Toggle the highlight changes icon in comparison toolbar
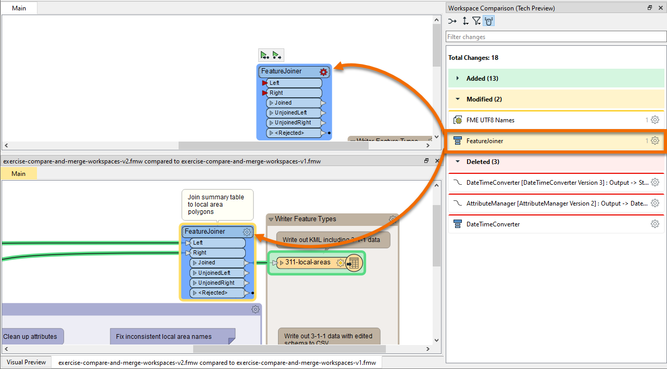The height and width of the screenshot is (369, 667). [x=488, y=21]
